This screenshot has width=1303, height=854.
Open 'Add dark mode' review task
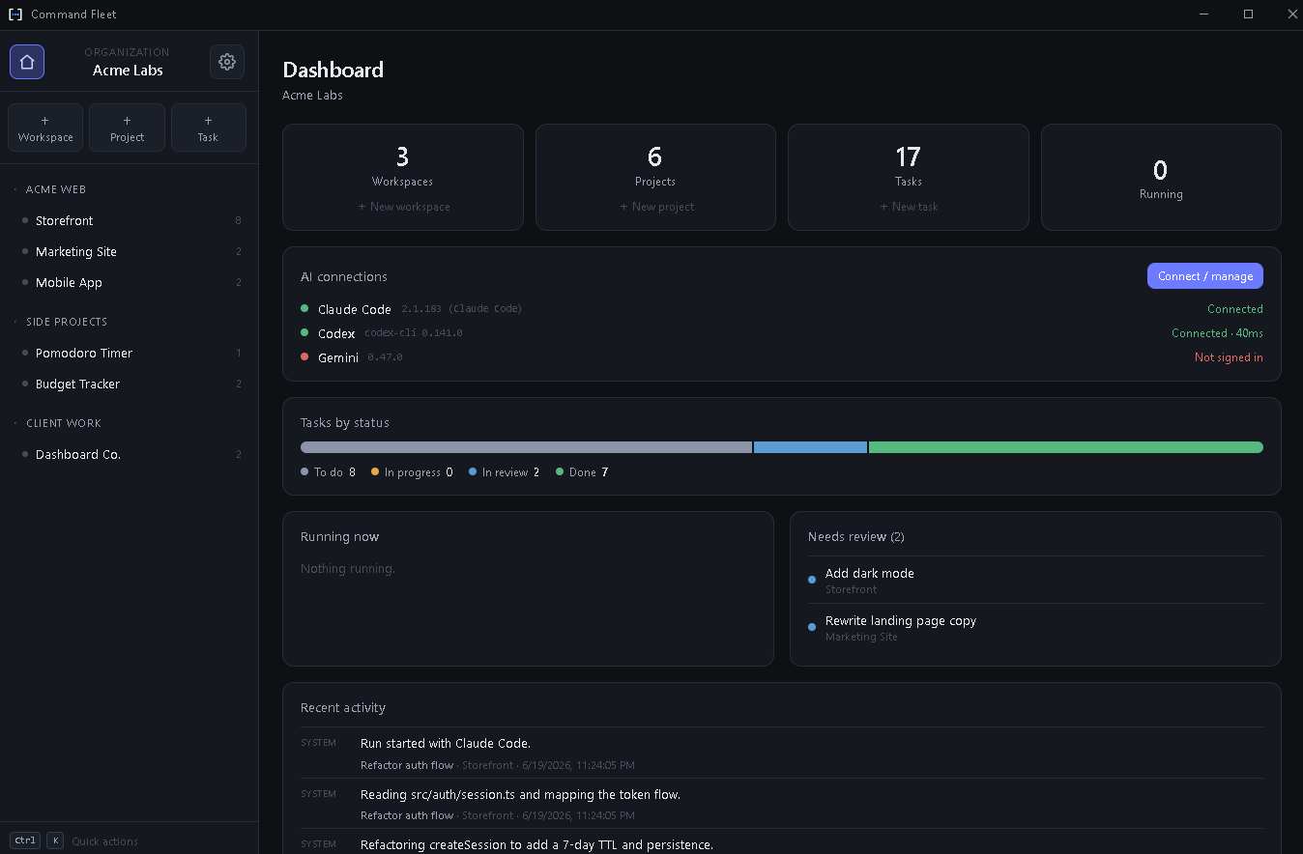coord(1035,580)
